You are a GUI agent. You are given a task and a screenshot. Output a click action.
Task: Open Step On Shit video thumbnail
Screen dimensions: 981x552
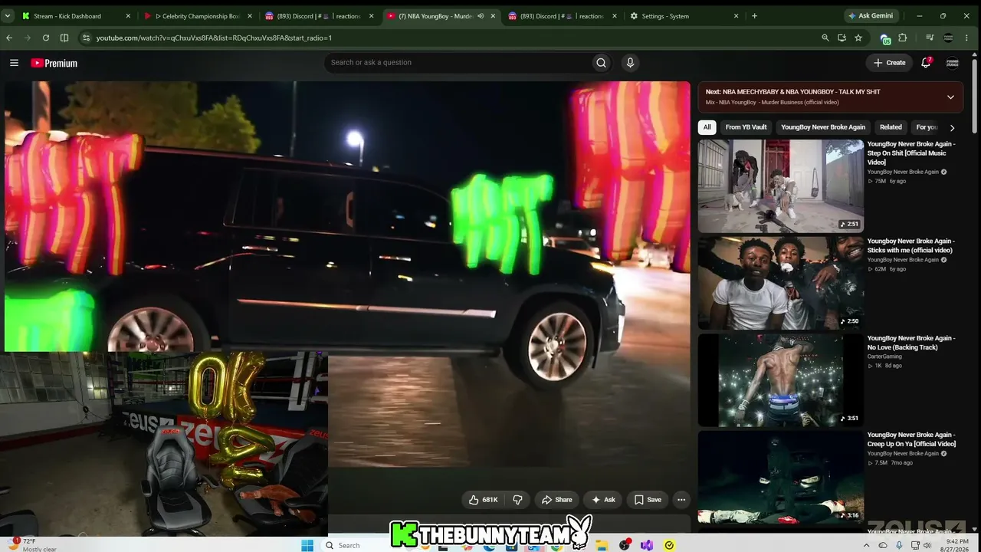pyautogui.click(x=780, y=186)
